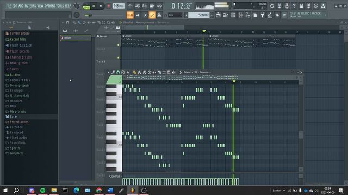Toggle the metronome button
Image resolution: width=348 pixels, height=195 pixels.
coord(130,6)
